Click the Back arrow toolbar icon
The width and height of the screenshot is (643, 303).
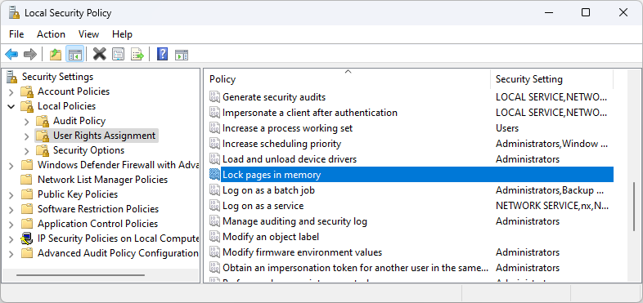[11, 54]
